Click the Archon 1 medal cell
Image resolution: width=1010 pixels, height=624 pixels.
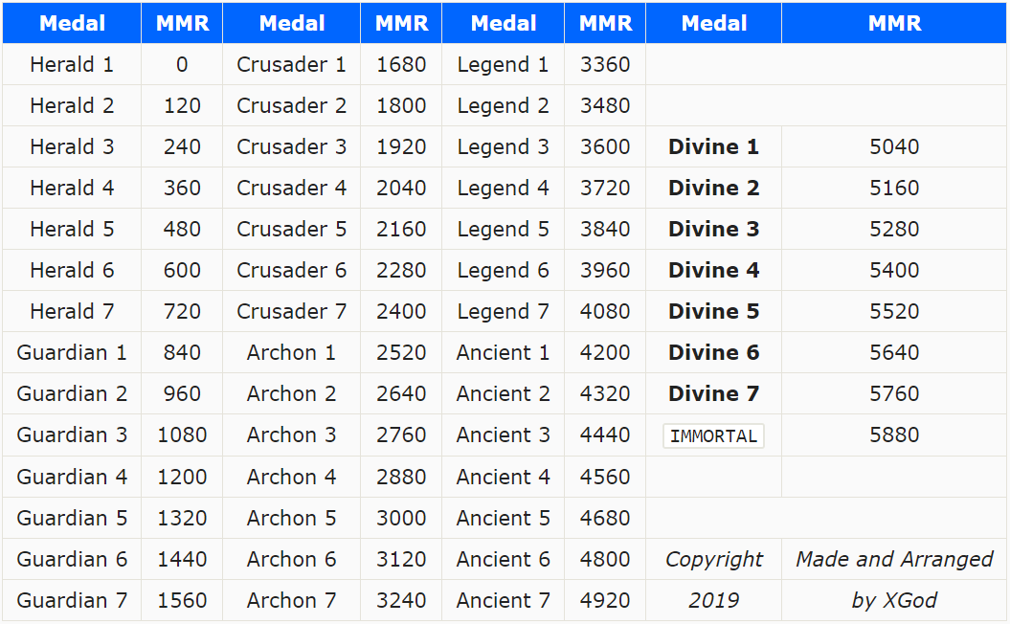point(291,353)
